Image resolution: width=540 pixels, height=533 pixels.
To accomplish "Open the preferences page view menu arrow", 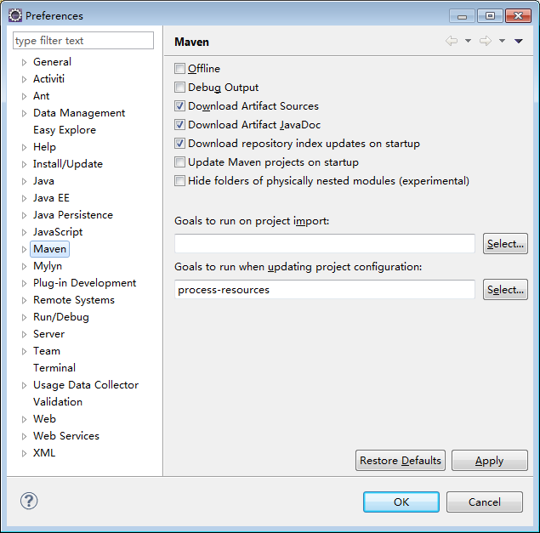I will [x=519, y=42].
